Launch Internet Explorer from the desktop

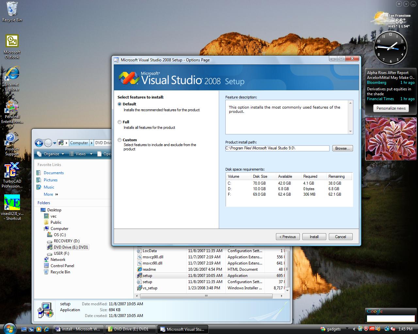(x=12, y=79)
